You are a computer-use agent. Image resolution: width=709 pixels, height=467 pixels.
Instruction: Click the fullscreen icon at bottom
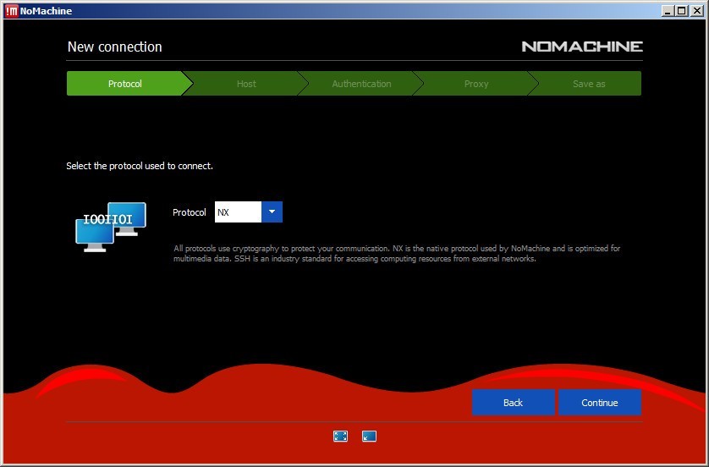(x=340, y=436)
